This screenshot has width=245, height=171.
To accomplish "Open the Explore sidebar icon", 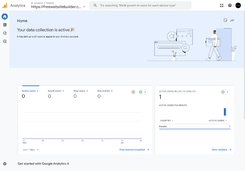I will click(x=5, y=33).
